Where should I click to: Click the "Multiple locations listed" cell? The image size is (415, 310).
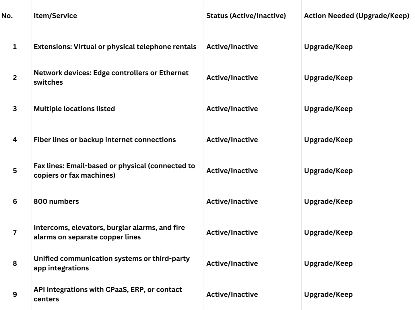[74, 109]
